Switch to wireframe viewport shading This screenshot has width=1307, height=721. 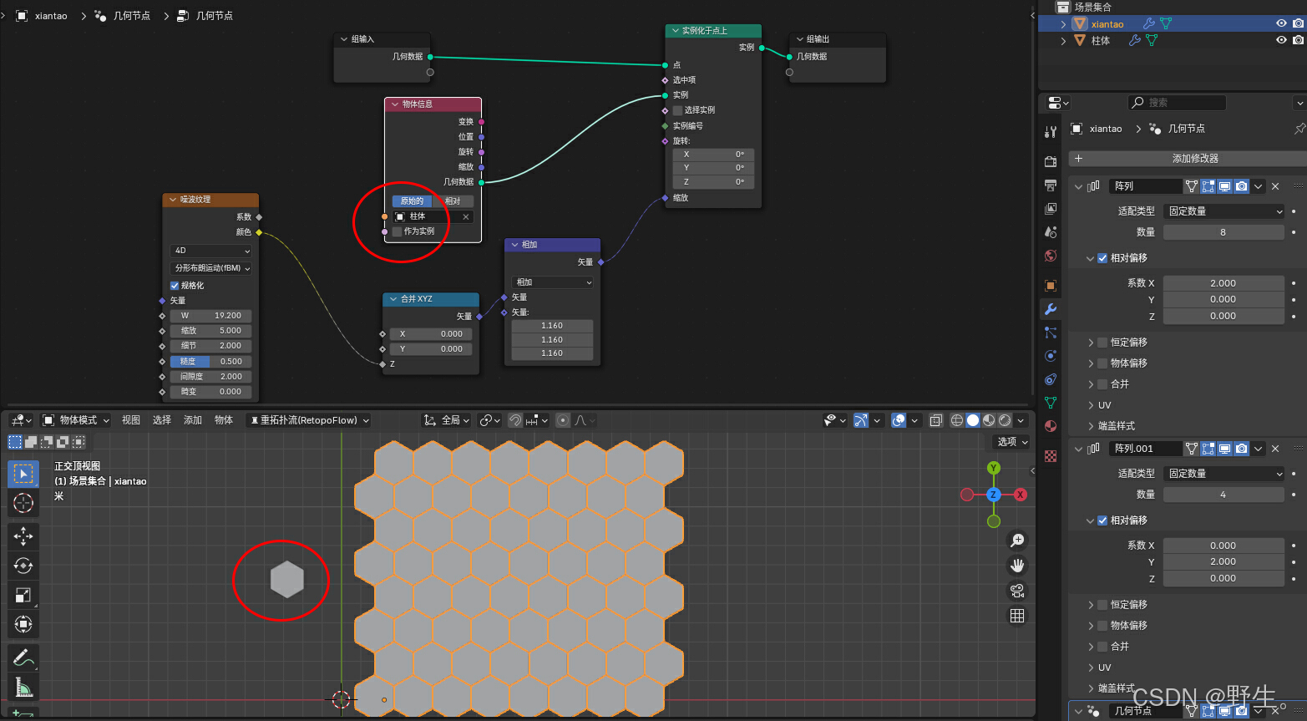957,420
